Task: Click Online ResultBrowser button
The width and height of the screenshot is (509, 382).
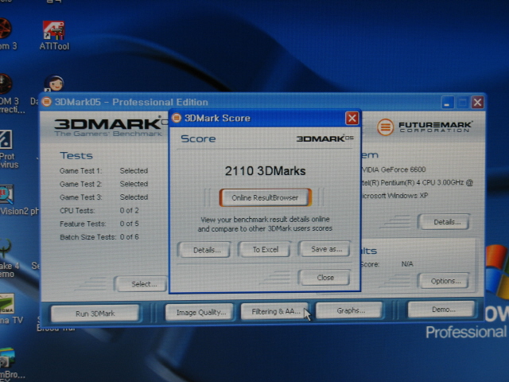Action: 265,197
